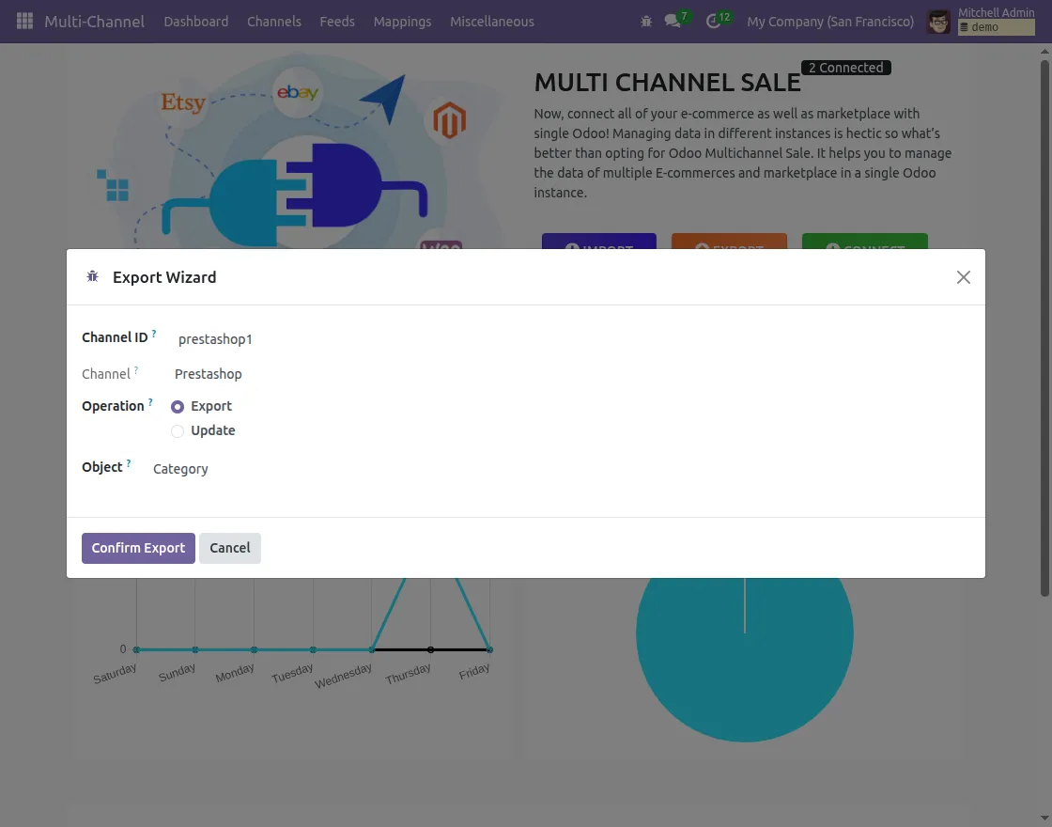Screen dimensions: 1052x827
Task: Click the Multi-Channel app title
Action: click(x=95, y=22)
